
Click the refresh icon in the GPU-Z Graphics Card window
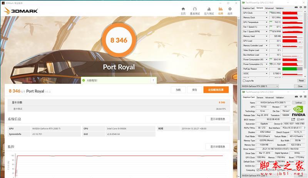point(301,97)
